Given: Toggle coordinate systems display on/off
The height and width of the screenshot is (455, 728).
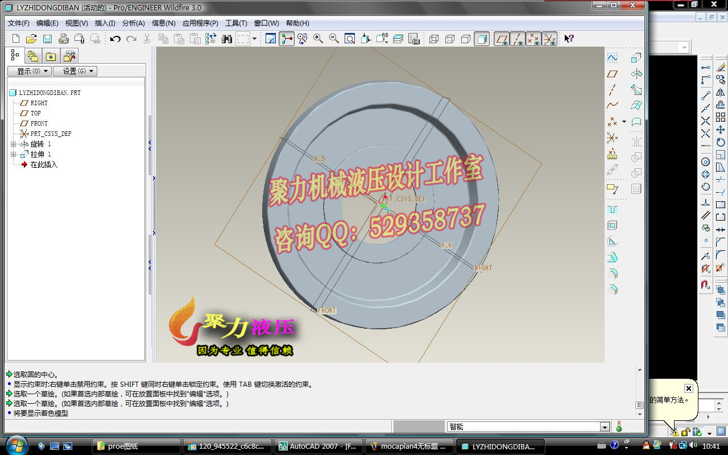Looking at the screenshot, I should click(x=549, y=39).
